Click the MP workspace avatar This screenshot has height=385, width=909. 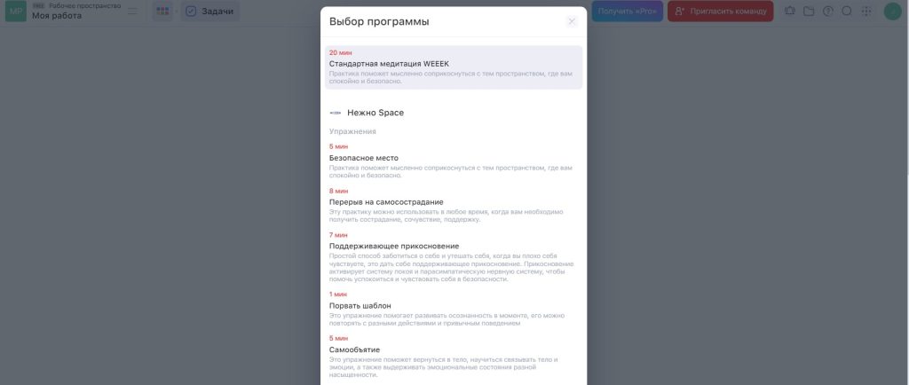pos(15,11)
